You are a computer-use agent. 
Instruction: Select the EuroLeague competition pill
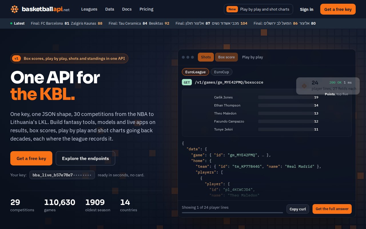tap(195, 72)
